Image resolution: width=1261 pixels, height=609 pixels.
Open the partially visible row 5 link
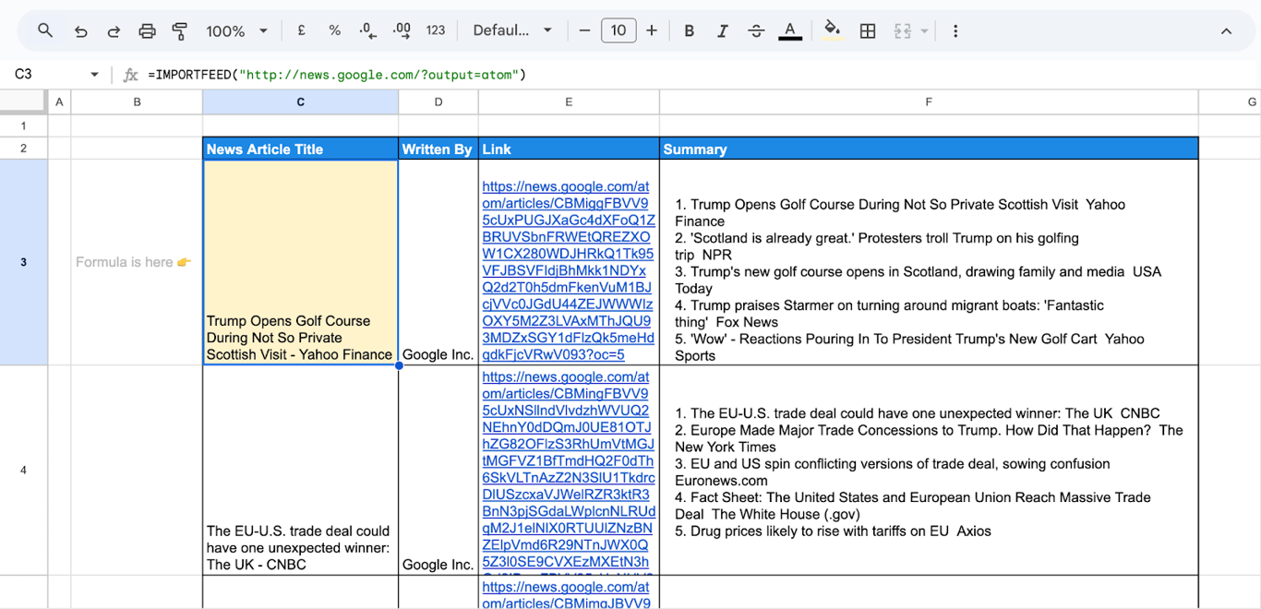(x=566, y=594)
